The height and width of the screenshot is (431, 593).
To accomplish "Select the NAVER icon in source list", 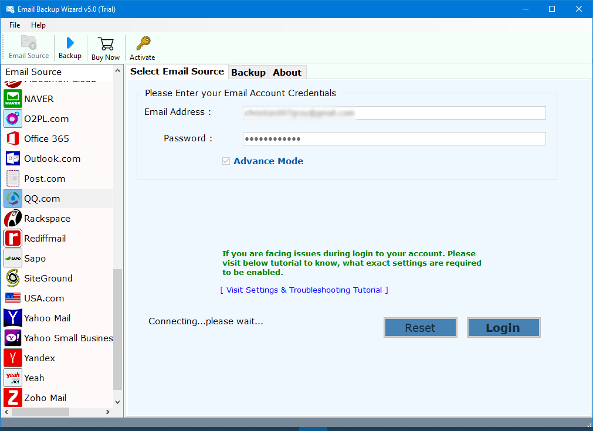I will click(13, 99).
